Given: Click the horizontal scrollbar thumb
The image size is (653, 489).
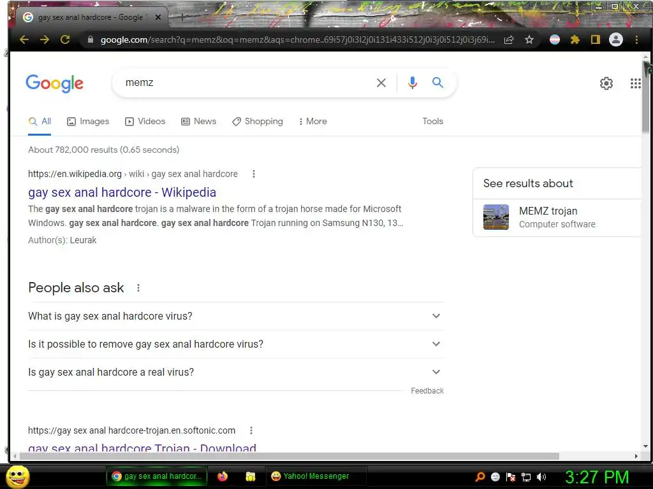Looking at the screenshot, I should pyautogui.click(x=290, y=456).
